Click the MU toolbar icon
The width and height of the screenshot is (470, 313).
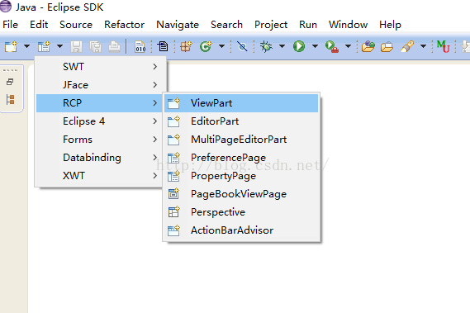tap(444, 46)
